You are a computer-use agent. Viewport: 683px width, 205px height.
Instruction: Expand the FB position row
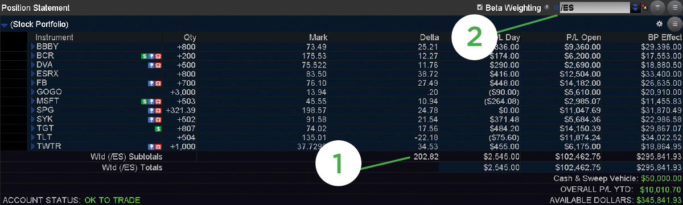pyautogui.click(x=33, y=83)
